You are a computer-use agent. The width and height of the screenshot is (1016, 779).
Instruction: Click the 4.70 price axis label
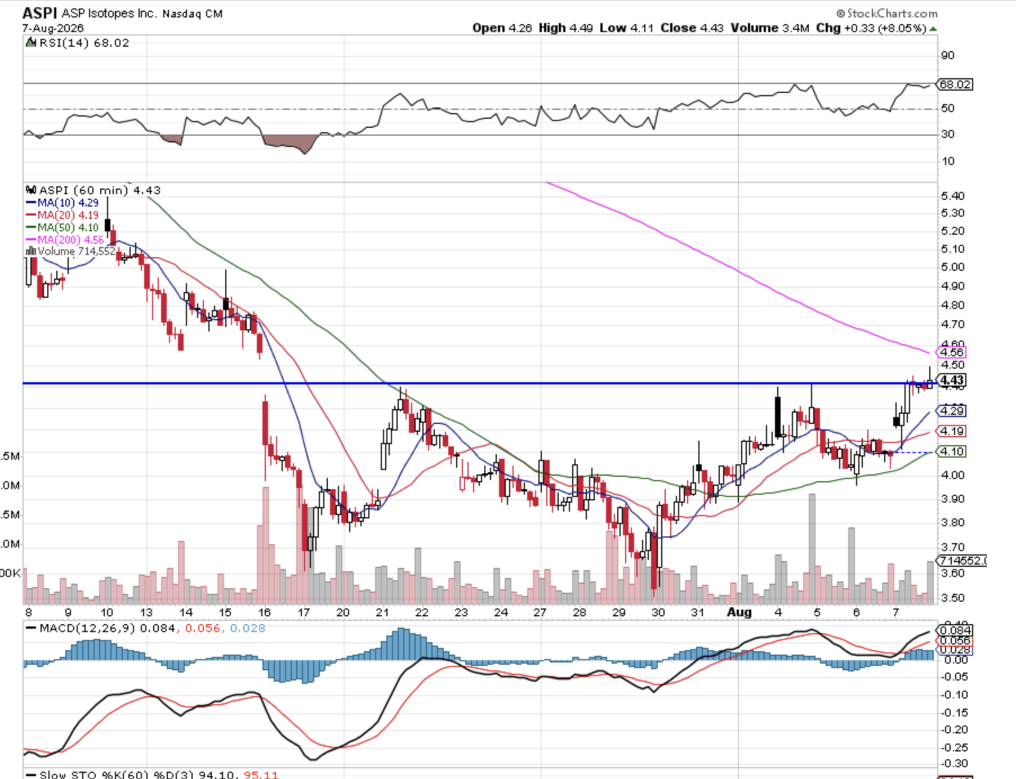pyautogui.click(x=952, y=324)
